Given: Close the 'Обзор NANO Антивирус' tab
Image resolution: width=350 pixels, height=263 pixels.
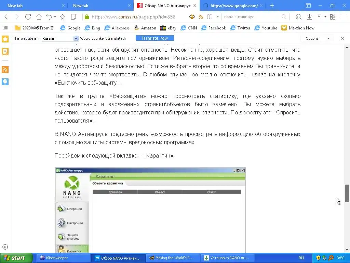Looking at the screenshot, I should [195, 5].
